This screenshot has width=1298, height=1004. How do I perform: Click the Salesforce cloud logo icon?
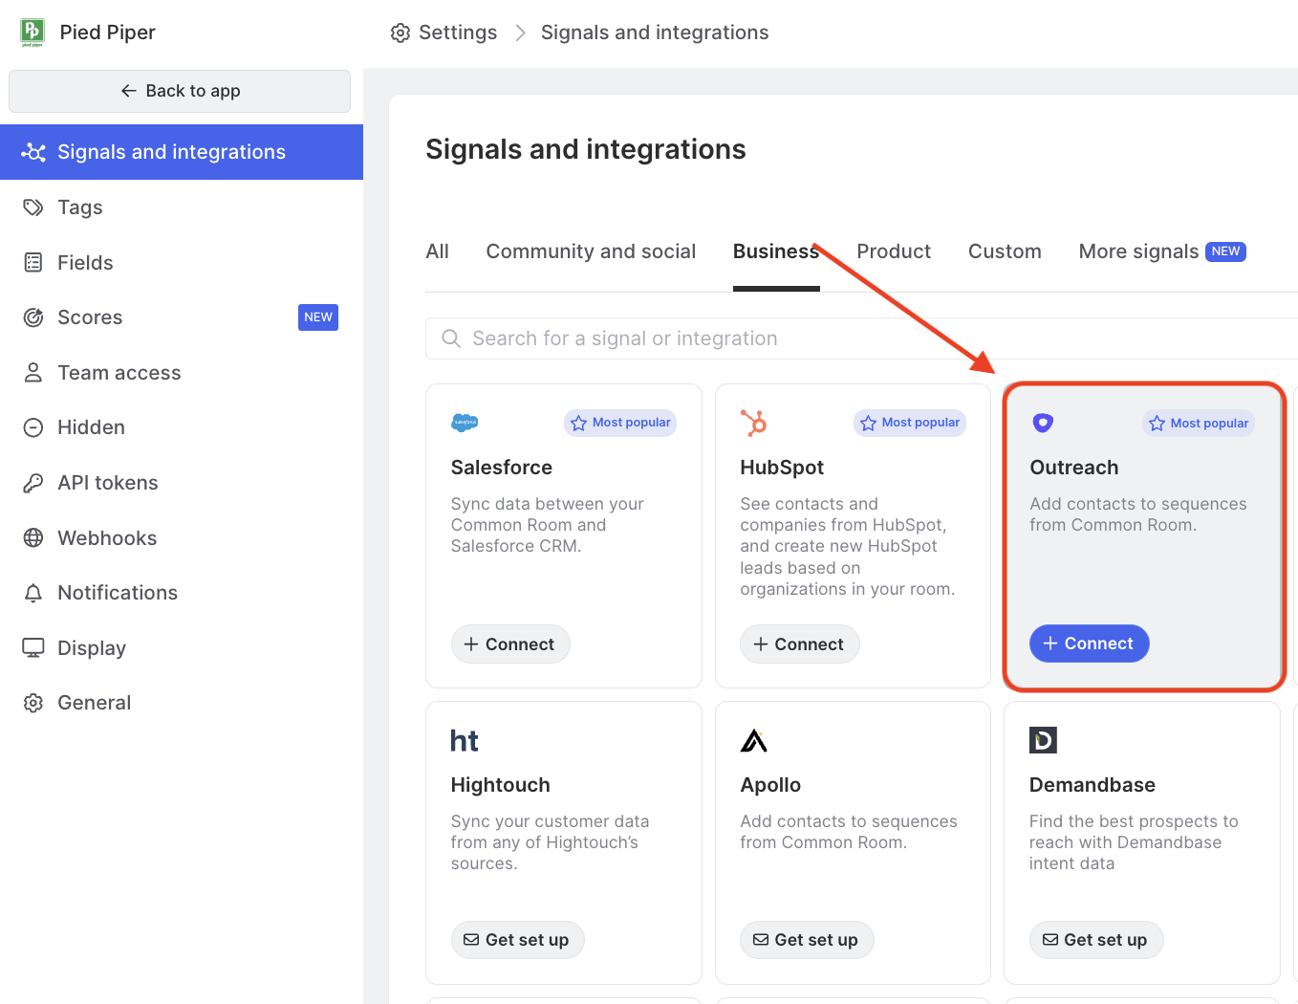(x=465, y=423)
